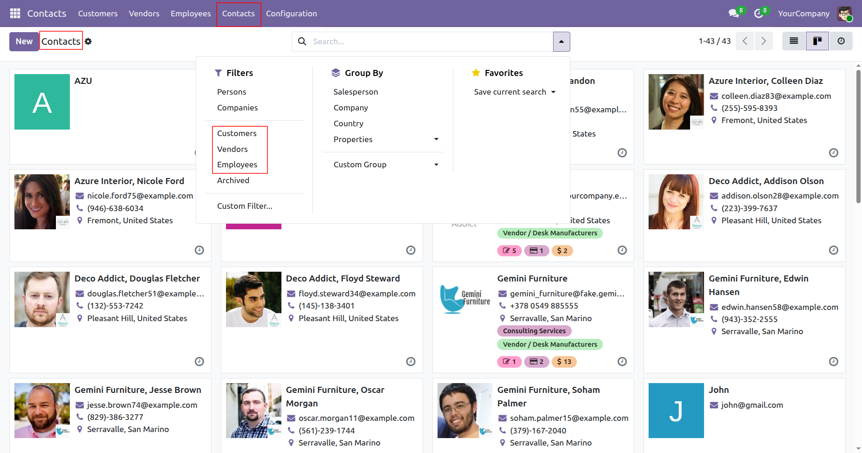This screenshot has height=453, width=862.
Task: Go to next page of contacts
Action: (764, 41)
